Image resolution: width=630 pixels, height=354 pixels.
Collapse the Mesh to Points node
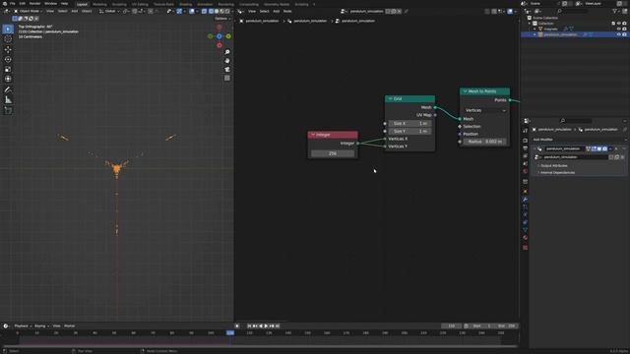coord(465,91)
